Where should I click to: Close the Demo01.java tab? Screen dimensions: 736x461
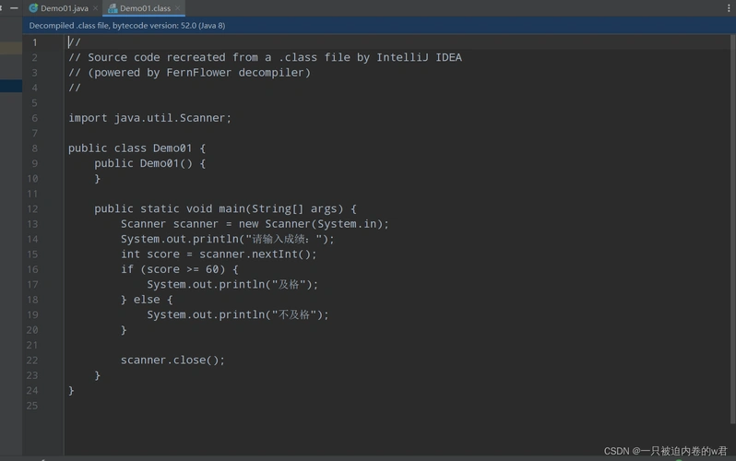pyautogui.click(x=95, y=8)
